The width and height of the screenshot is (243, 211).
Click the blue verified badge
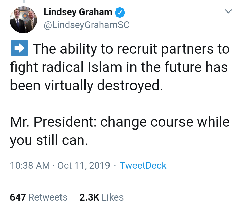120,13
